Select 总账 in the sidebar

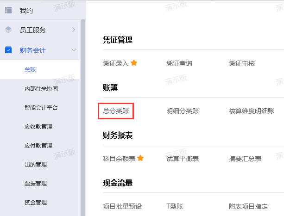(30, 69)
